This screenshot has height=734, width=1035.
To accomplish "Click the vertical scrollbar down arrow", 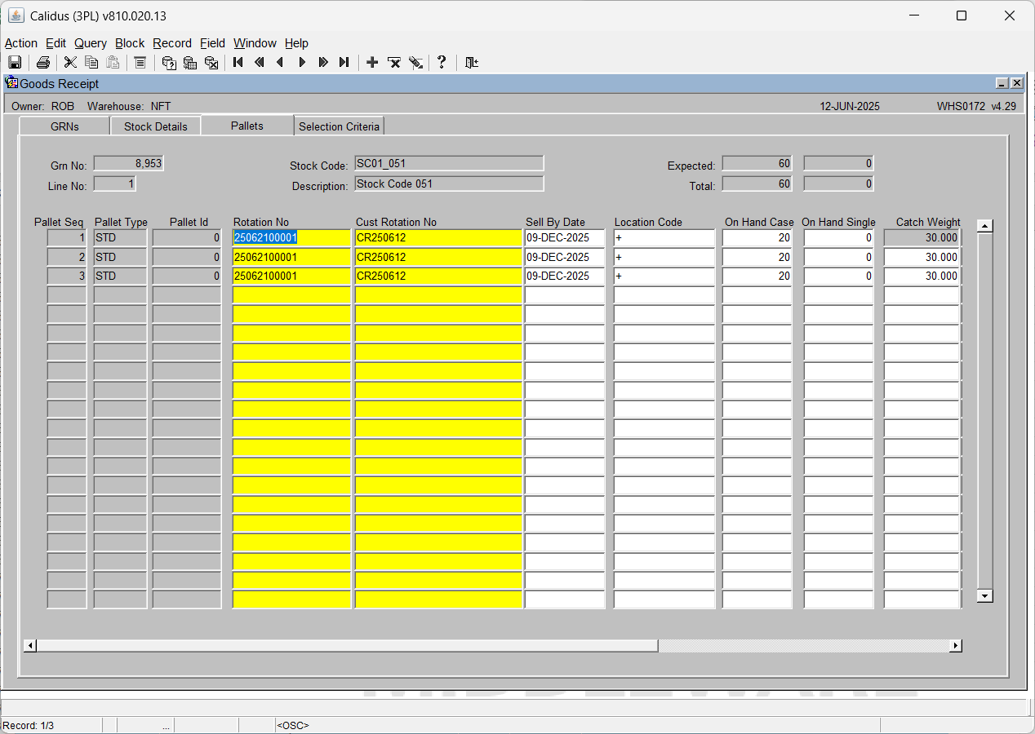I will coord(985,596).
